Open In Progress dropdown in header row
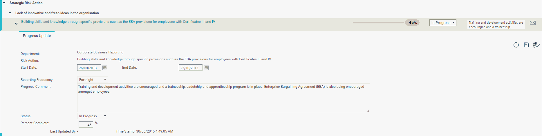Viewport: 542px width, 136px height. (443, 23)
